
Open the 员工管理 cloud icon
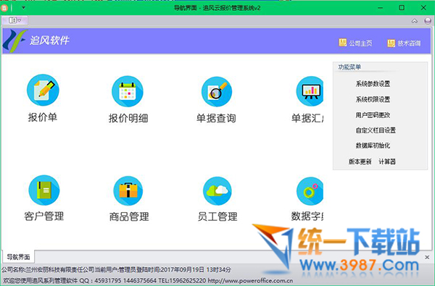click(x=217, y=191)
